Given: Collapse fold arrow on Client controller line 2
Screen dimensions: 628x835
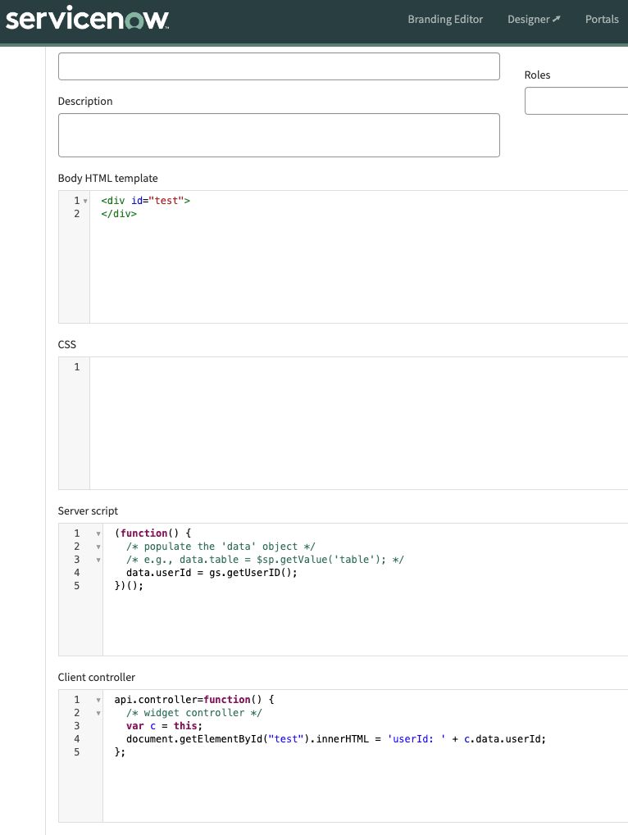Looking at the screenshot, I should coord(98,713).
